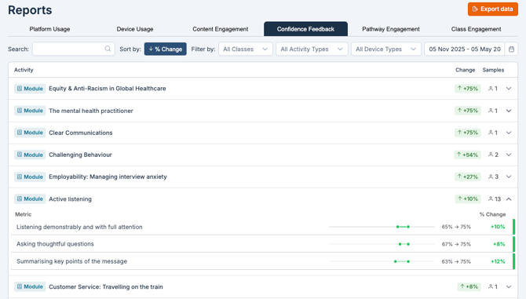Viewport: 526px width, 299px height.
Task: Click the search magnifier icon
Action: point(108,49)
